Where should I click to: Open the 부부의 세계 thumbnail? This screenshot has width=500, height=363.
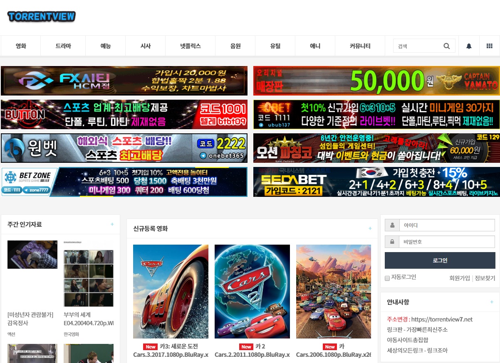click(x=89, y=274)
